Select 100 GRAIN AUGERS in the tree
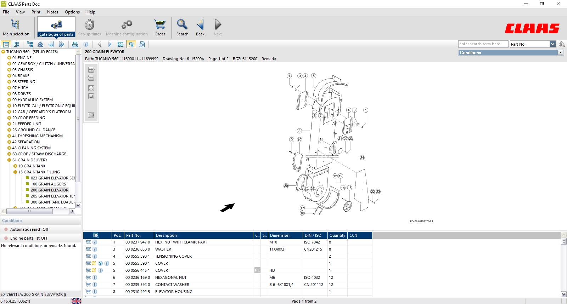Image resolution: width=567 pixels, height=304 pixels. [48, 184]
